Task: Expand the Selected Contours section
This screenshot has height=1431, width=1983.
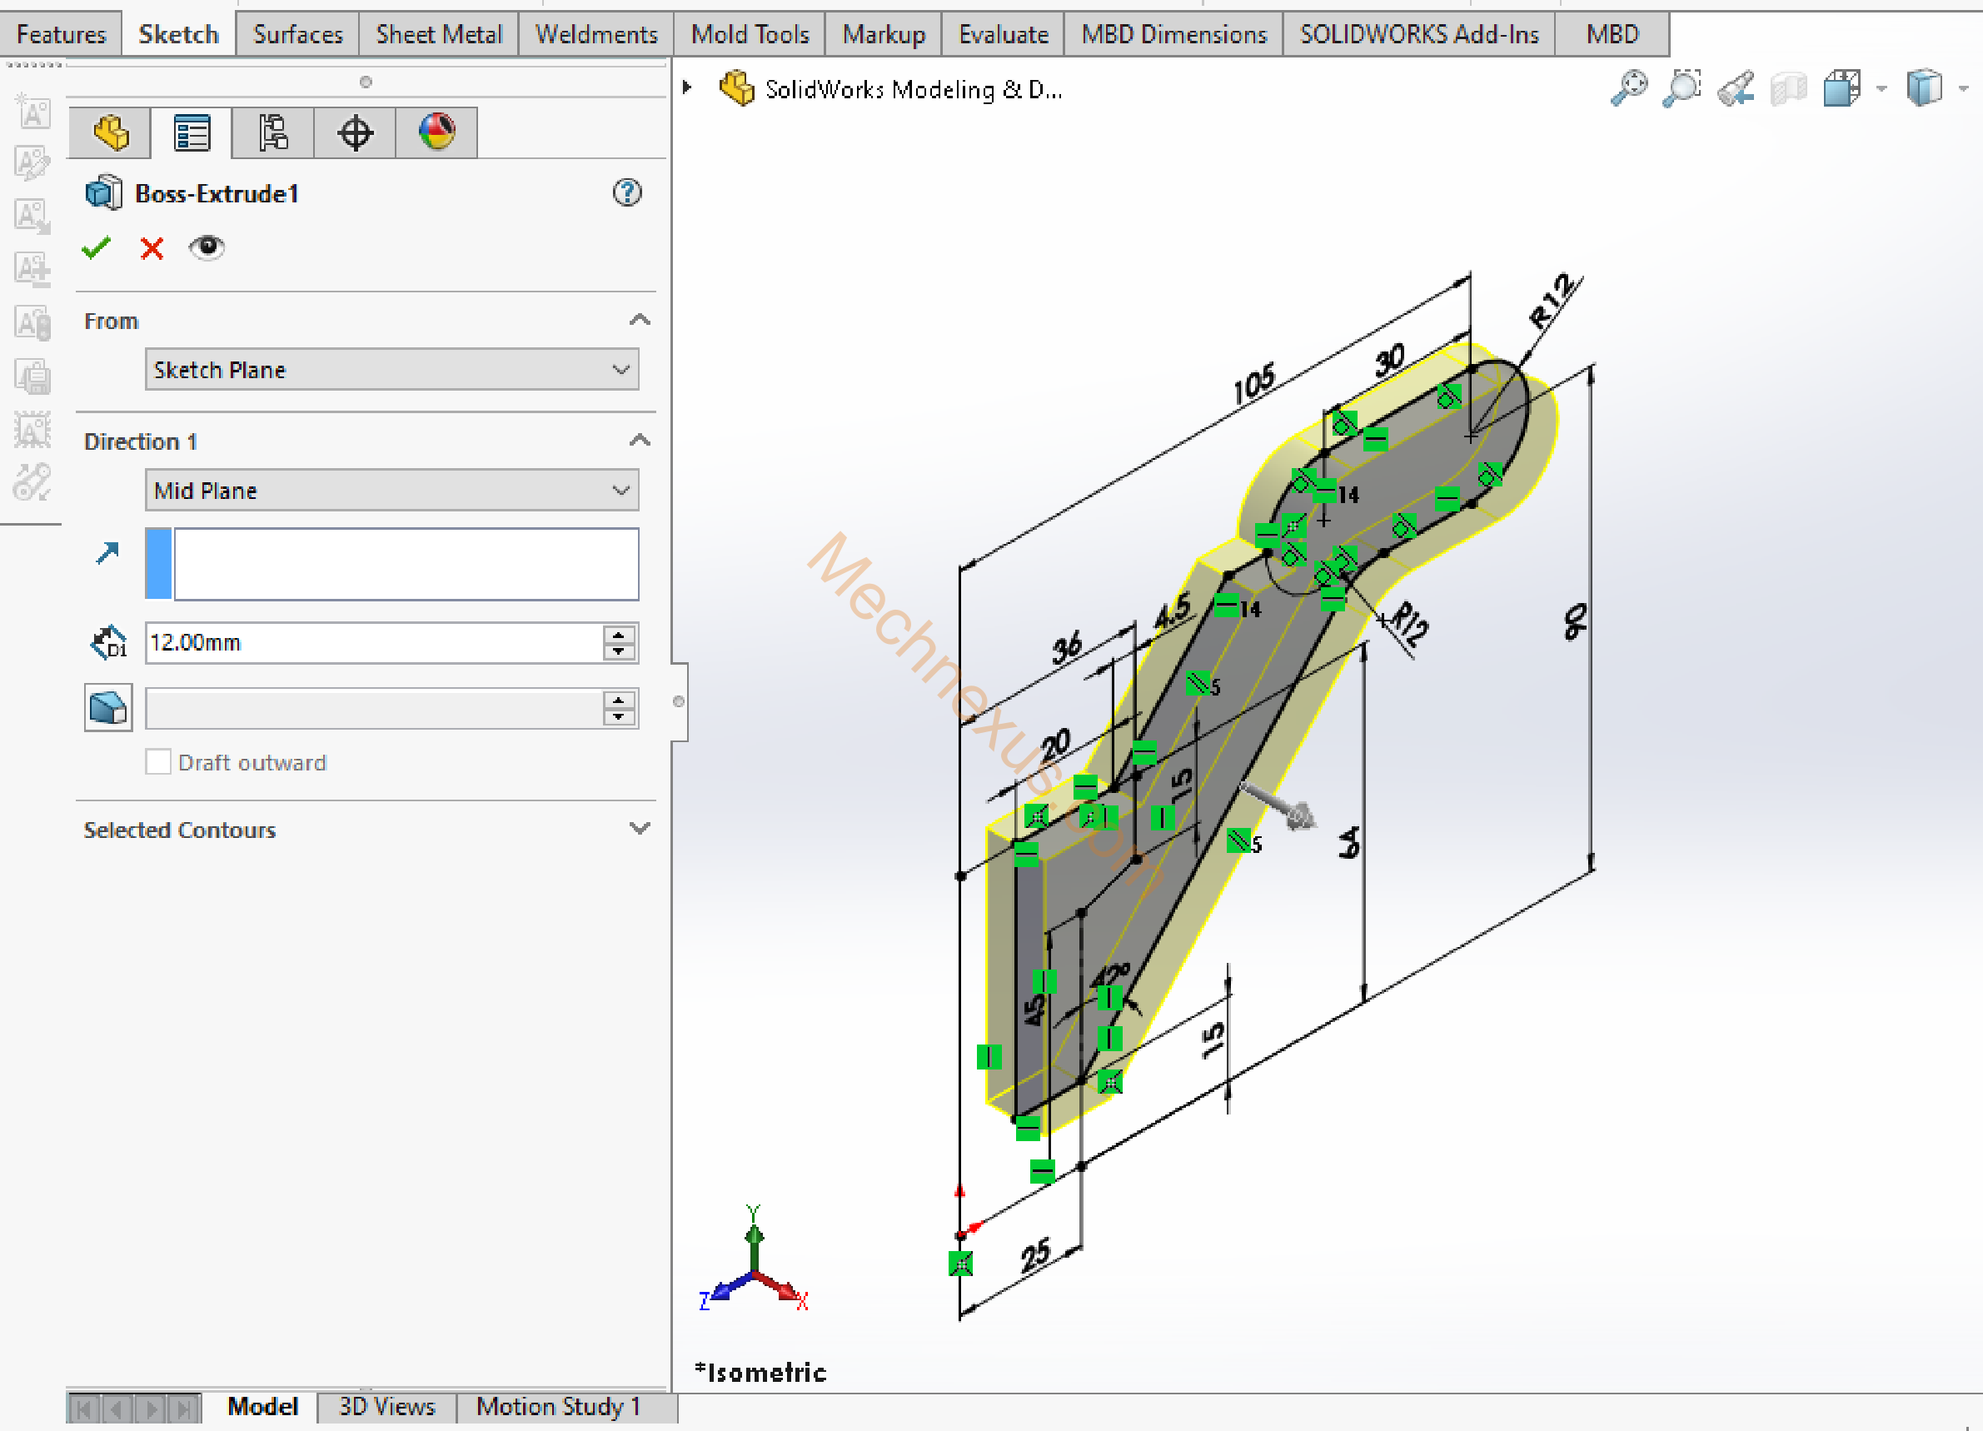Action: coord(640,828)
